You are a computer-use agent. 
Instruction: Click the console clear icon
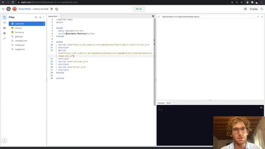pos(261,108)
